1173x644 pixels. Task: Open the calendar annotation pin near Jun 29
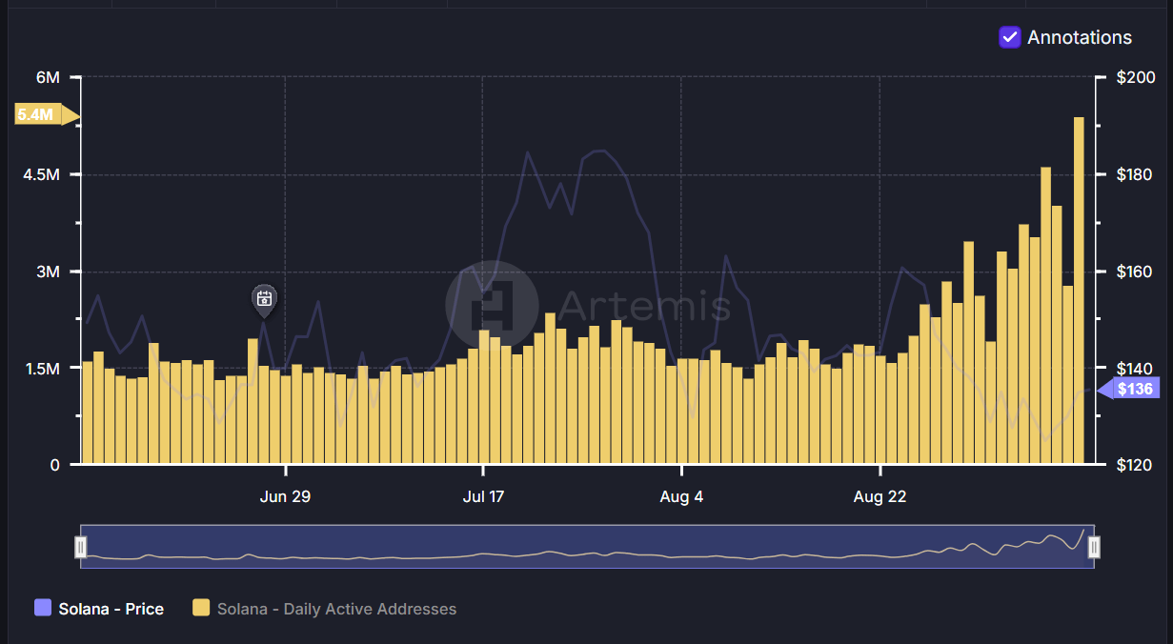[264, 300]
